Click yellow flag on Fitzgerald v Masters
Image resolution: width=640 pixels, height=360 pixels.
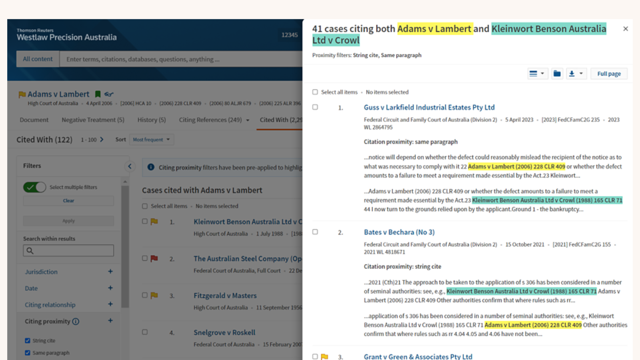coord(154,296)
